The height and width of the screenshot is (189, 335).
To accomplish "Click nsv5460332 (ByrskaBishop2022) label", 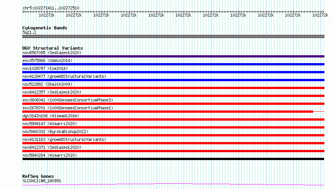I will pos(55,132).
